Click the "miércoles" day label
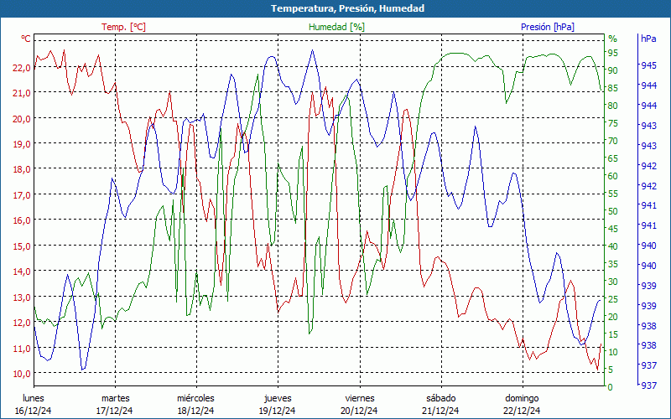Viewport: 671px width, 419px height. (195, 398)
